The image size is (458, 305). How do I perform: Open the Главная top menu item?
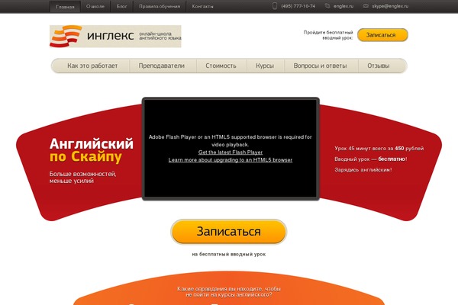pos(65,6)
